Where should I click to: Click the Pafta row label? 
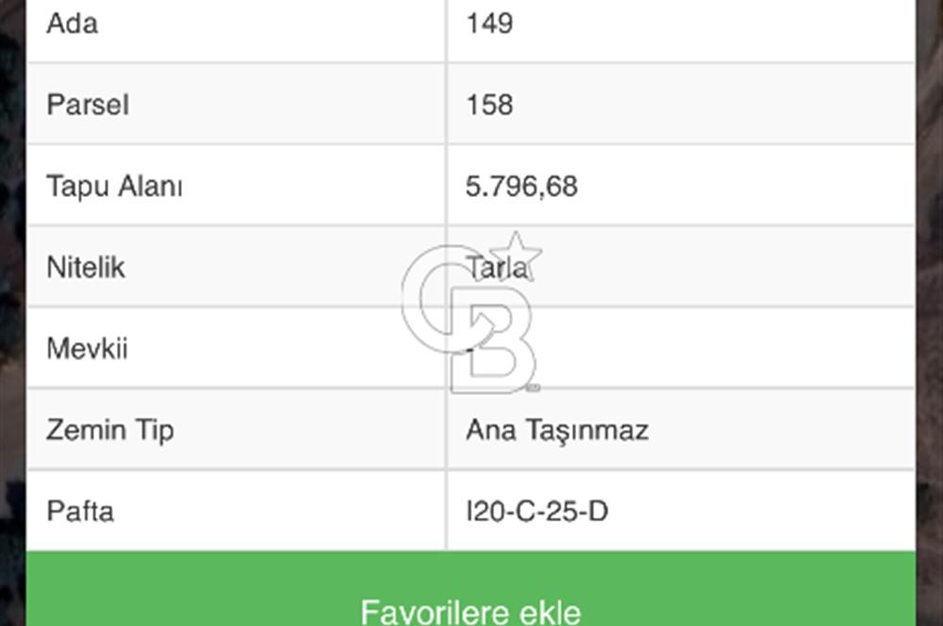(80, 511)
